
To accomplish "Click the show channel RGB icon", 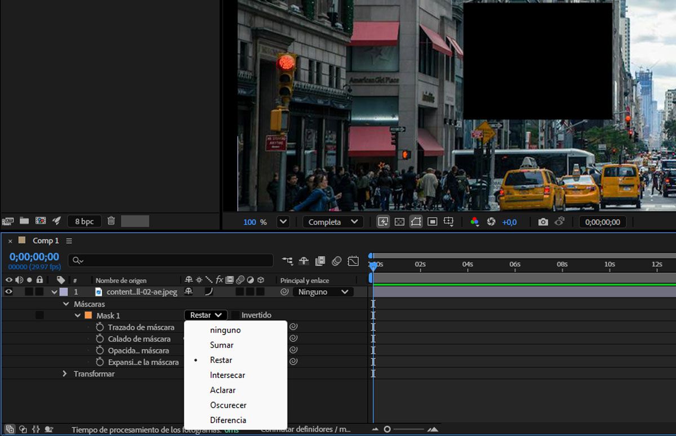I will [x=474, y=222].
